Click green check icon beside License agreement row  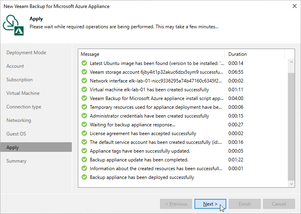point(84,134)
